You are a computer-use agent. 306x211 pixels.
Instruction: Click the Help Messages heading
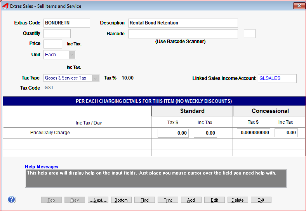click(42, 167)
